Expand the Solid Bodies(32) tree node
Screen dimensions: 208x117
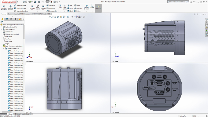point(1,29)
